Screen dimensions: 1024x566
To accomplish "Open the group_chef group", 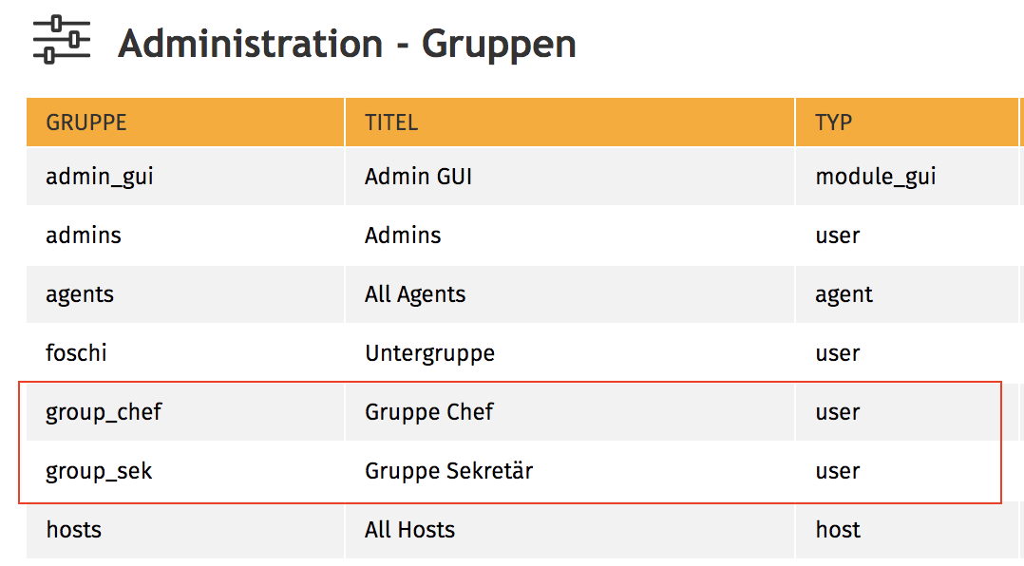I will click(104, 412).
